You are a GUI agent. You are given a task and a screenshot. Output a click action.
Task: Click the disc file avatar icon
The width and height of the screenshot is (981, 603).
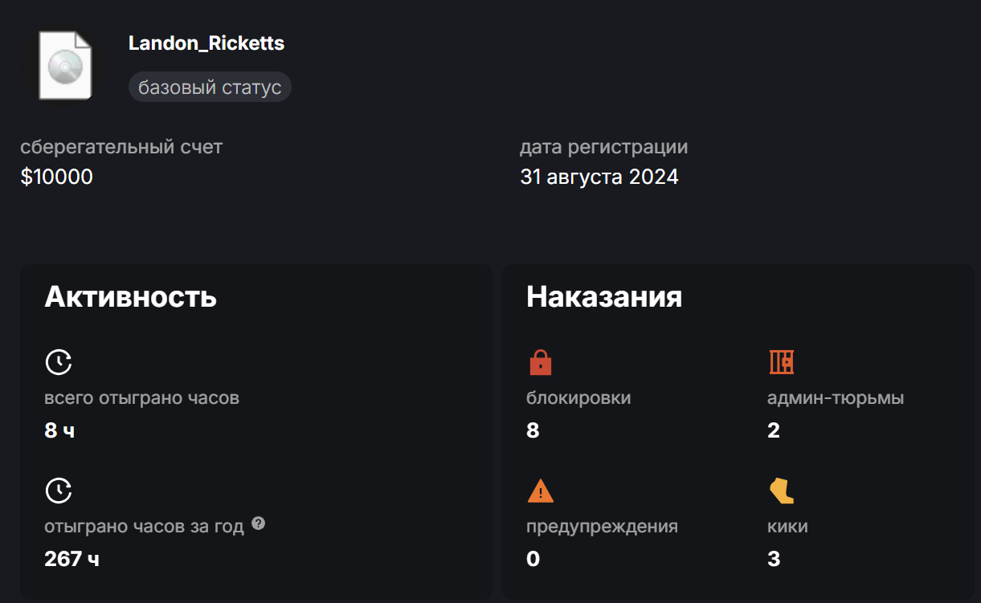click(65, 65)
